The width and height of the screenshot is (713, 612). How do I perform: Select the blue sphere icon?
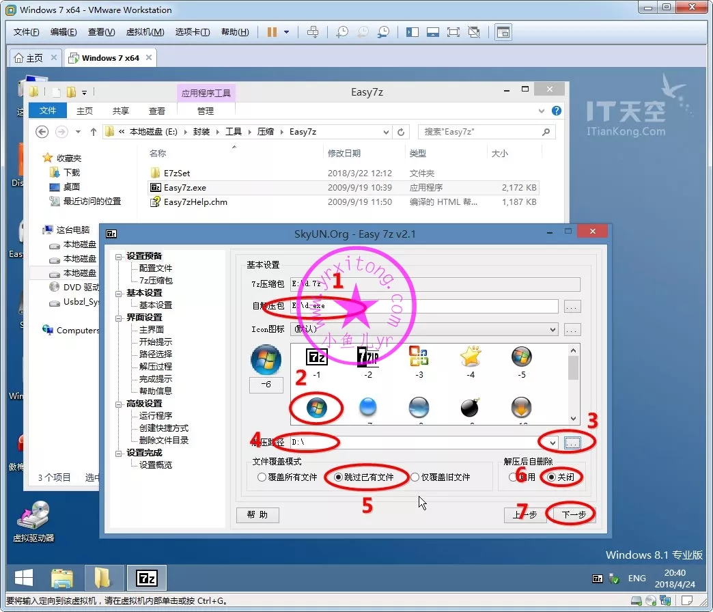click(368, 407)
